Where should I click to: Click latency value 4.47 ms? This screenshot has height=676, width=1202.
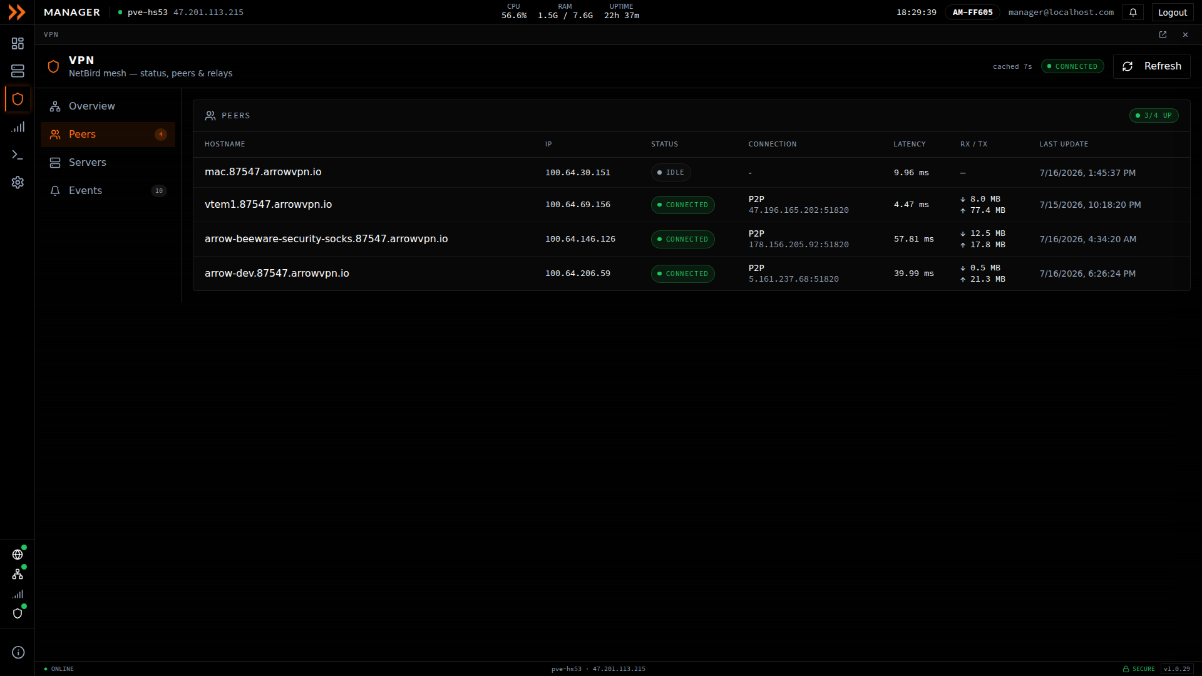(911, 205)
